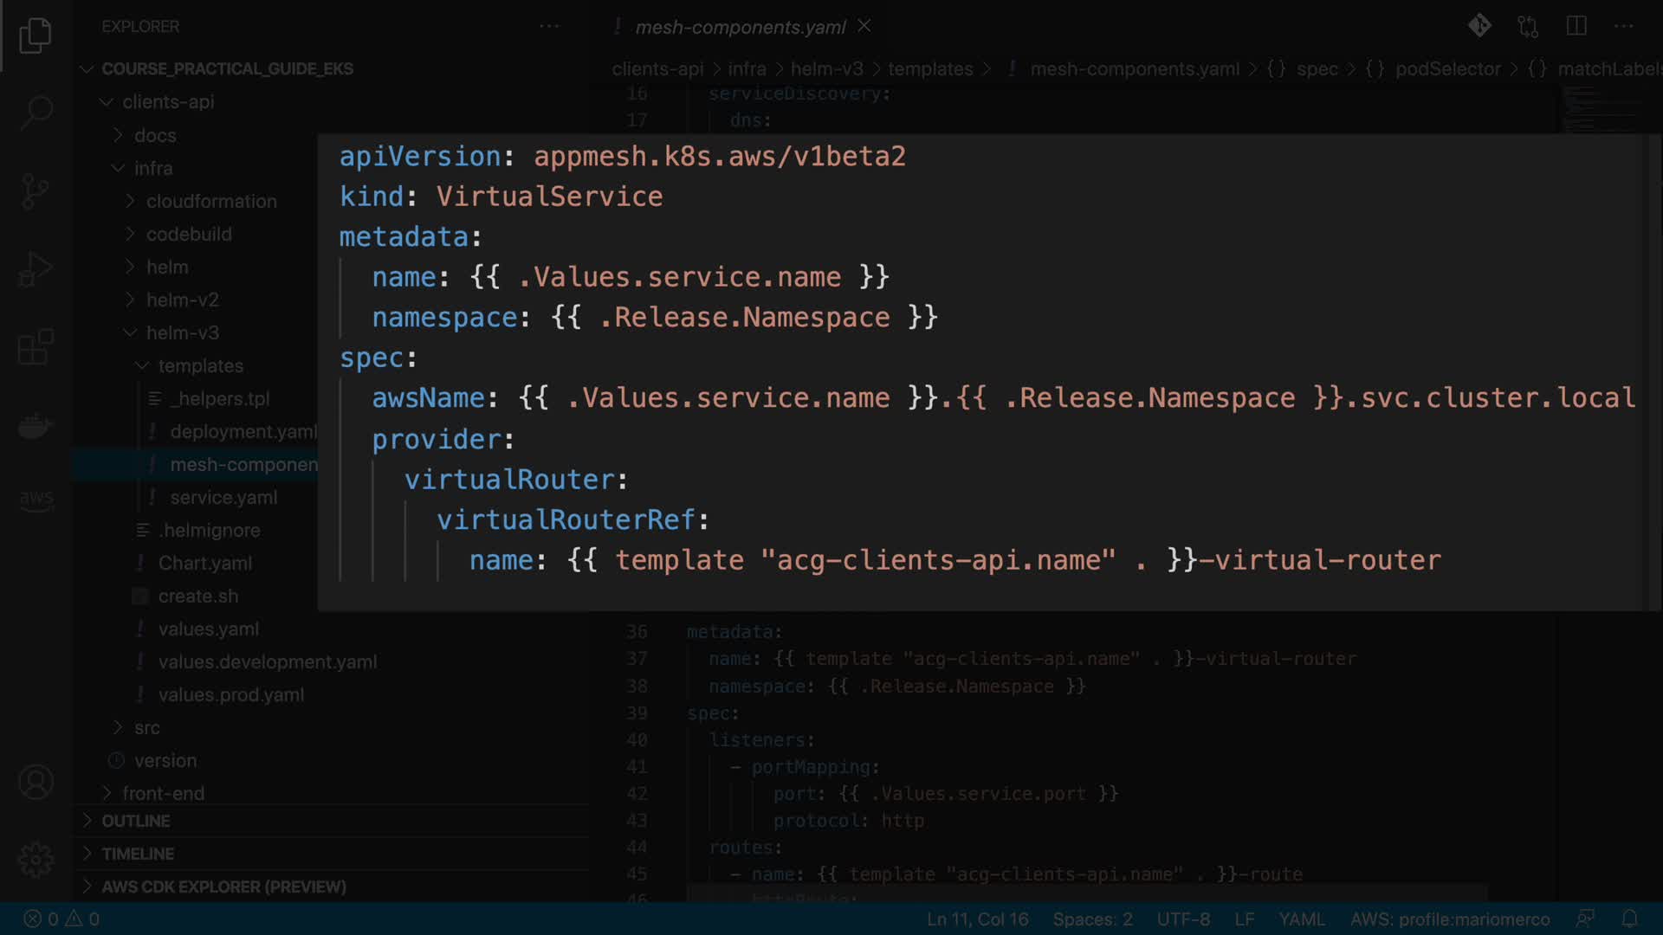This screenshot has width=1663, height=935.
Task: Open the Accounts menu icon
Action: pos(36,782)
